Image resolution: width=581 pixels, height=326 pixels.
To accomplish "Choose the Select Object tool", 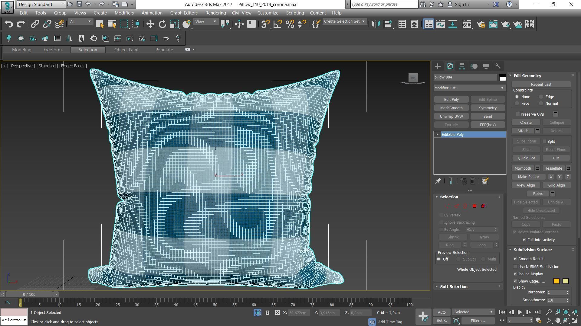I will tap(100, 24).
